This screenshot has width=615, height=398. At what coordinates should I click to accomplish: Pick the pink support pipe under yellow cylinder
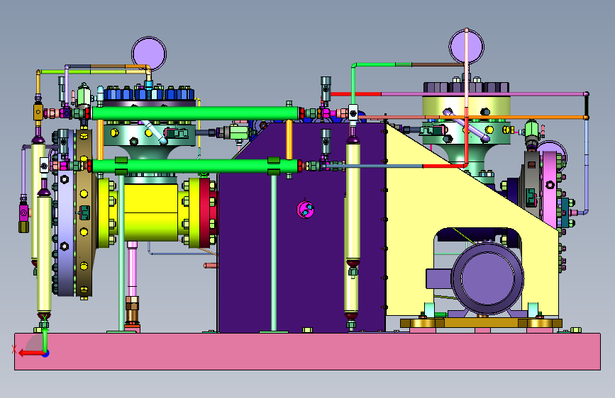coord(132,268)
